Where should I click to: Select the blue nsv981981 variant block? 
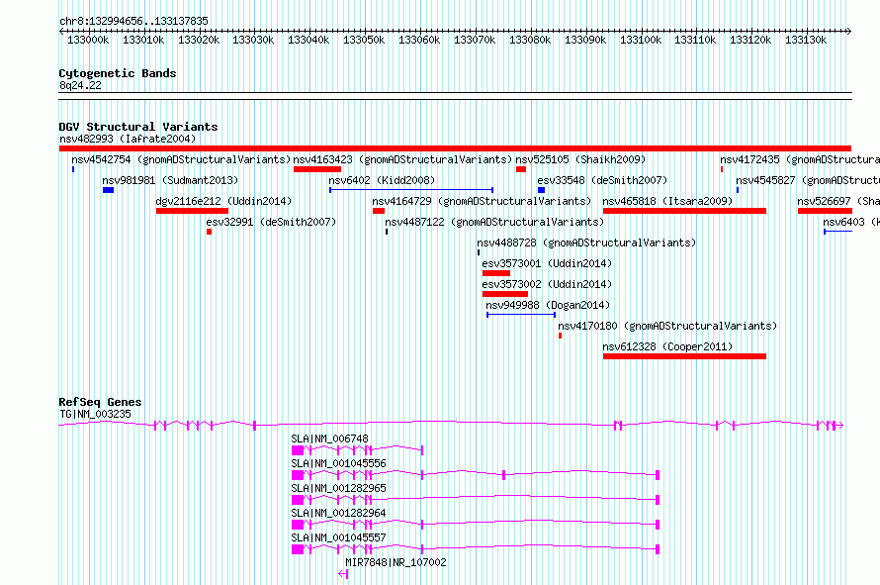(109, 190)
